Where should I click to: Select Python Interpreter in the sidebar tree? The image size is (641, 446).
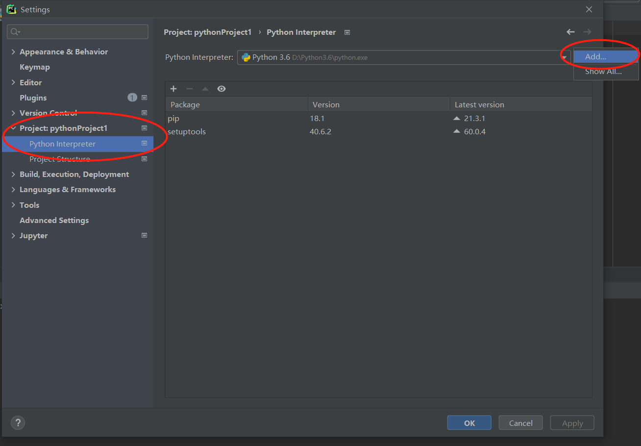click(63, 144)
